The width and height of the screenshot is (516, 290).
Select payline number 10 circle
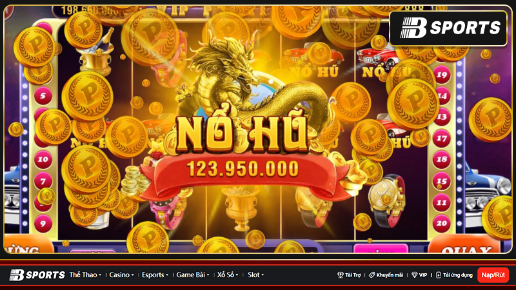(43, 159)
